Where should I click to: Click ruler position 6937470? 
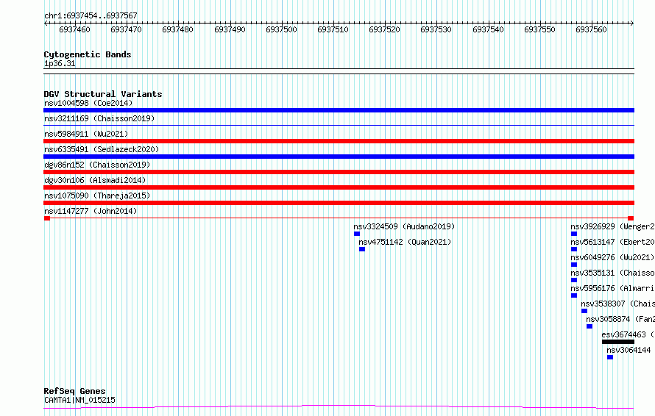point(126,29)
